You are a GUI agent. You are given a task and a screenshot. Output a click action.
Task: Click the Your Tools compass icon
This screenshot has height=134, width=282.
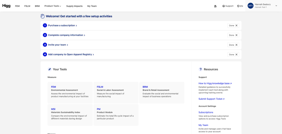(x=50, y=69)
